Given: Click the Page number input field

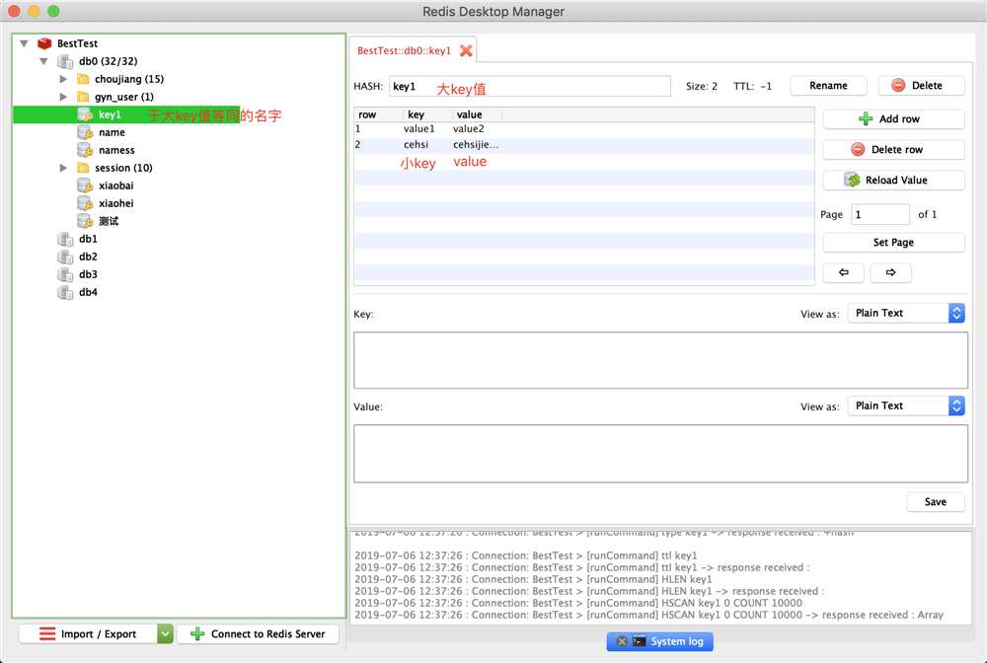Looking at the screenshot, I should click(880, 214).
